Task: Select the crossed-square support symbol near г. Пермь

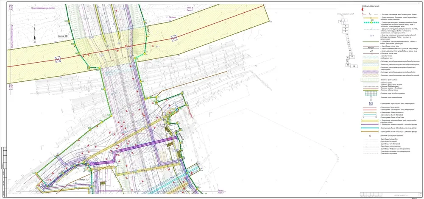Action: [174, 38]
